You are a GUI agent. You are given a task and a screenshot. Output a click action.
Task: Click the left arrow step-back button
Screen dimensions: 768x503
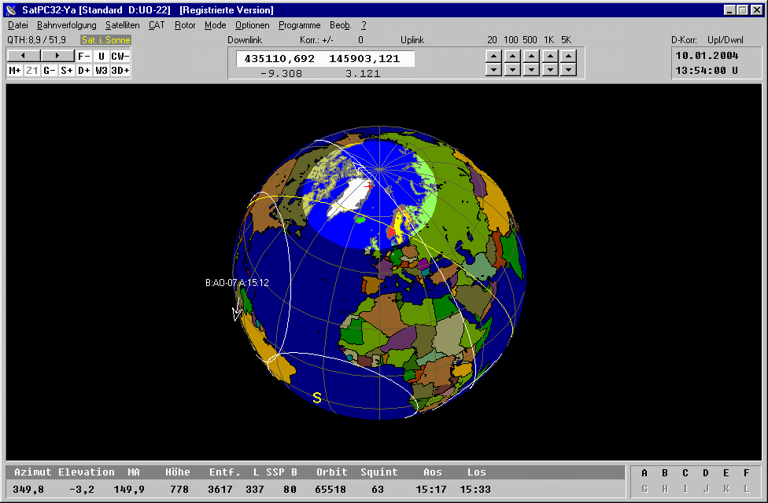tap(24, 56)
